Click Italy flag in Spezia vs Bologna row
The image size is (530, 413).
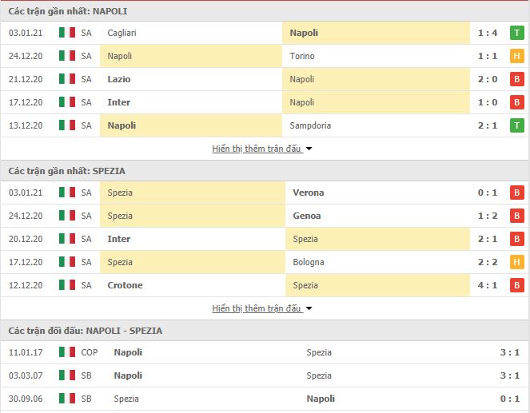[67, 261]
